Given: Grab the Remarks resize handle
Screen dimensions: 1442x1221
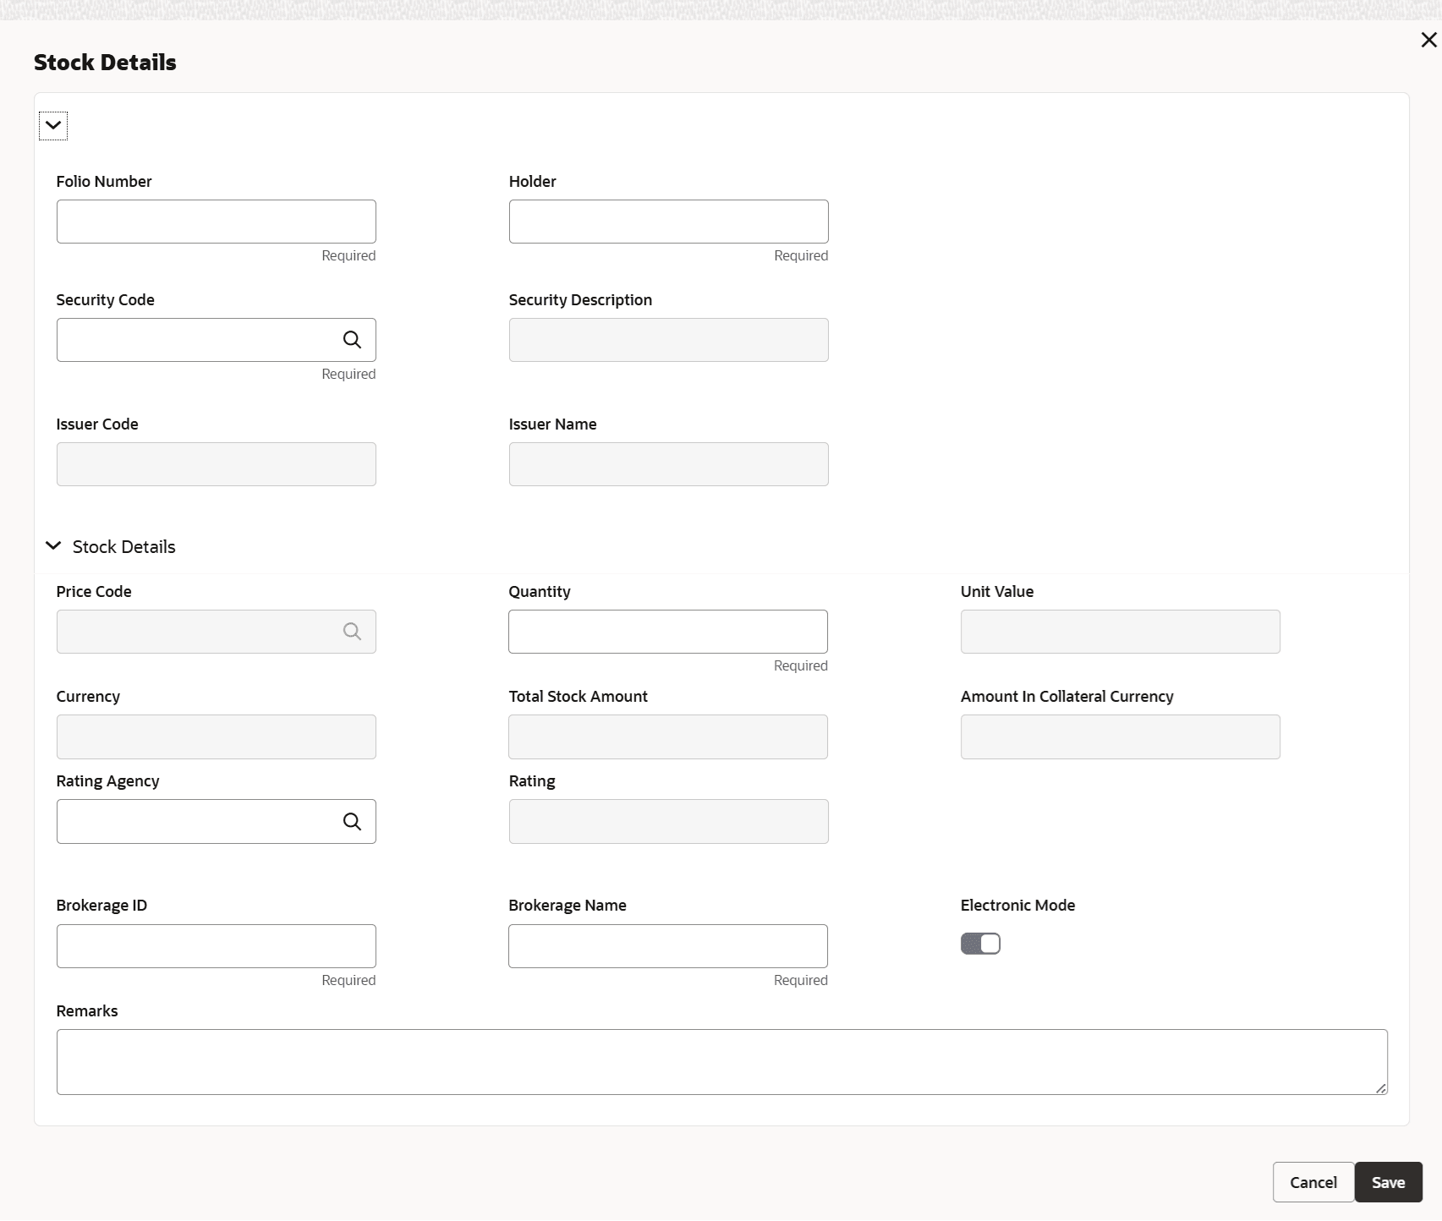Looking at the screenshot, I should [1380, 1088].
